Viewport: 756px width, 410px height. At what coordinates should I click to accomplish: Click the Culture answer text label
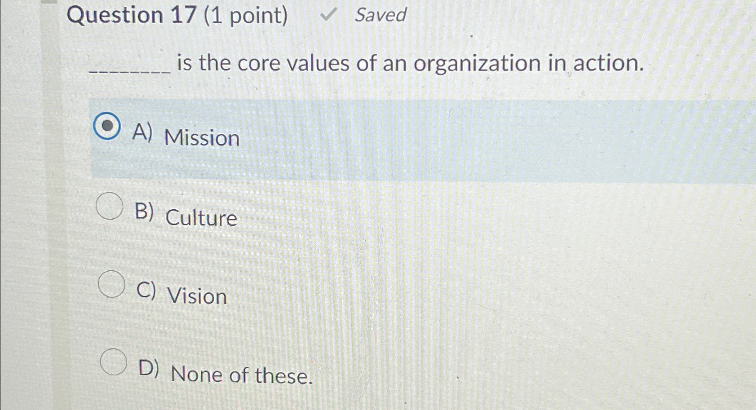[200, 219]
